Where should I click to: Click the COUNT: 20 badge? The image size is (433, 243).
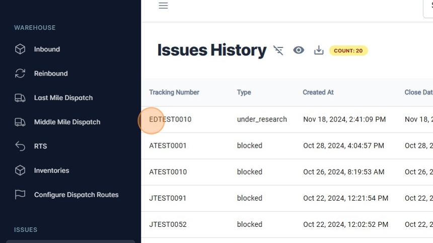pyautogui.click(x=348, y=50)
